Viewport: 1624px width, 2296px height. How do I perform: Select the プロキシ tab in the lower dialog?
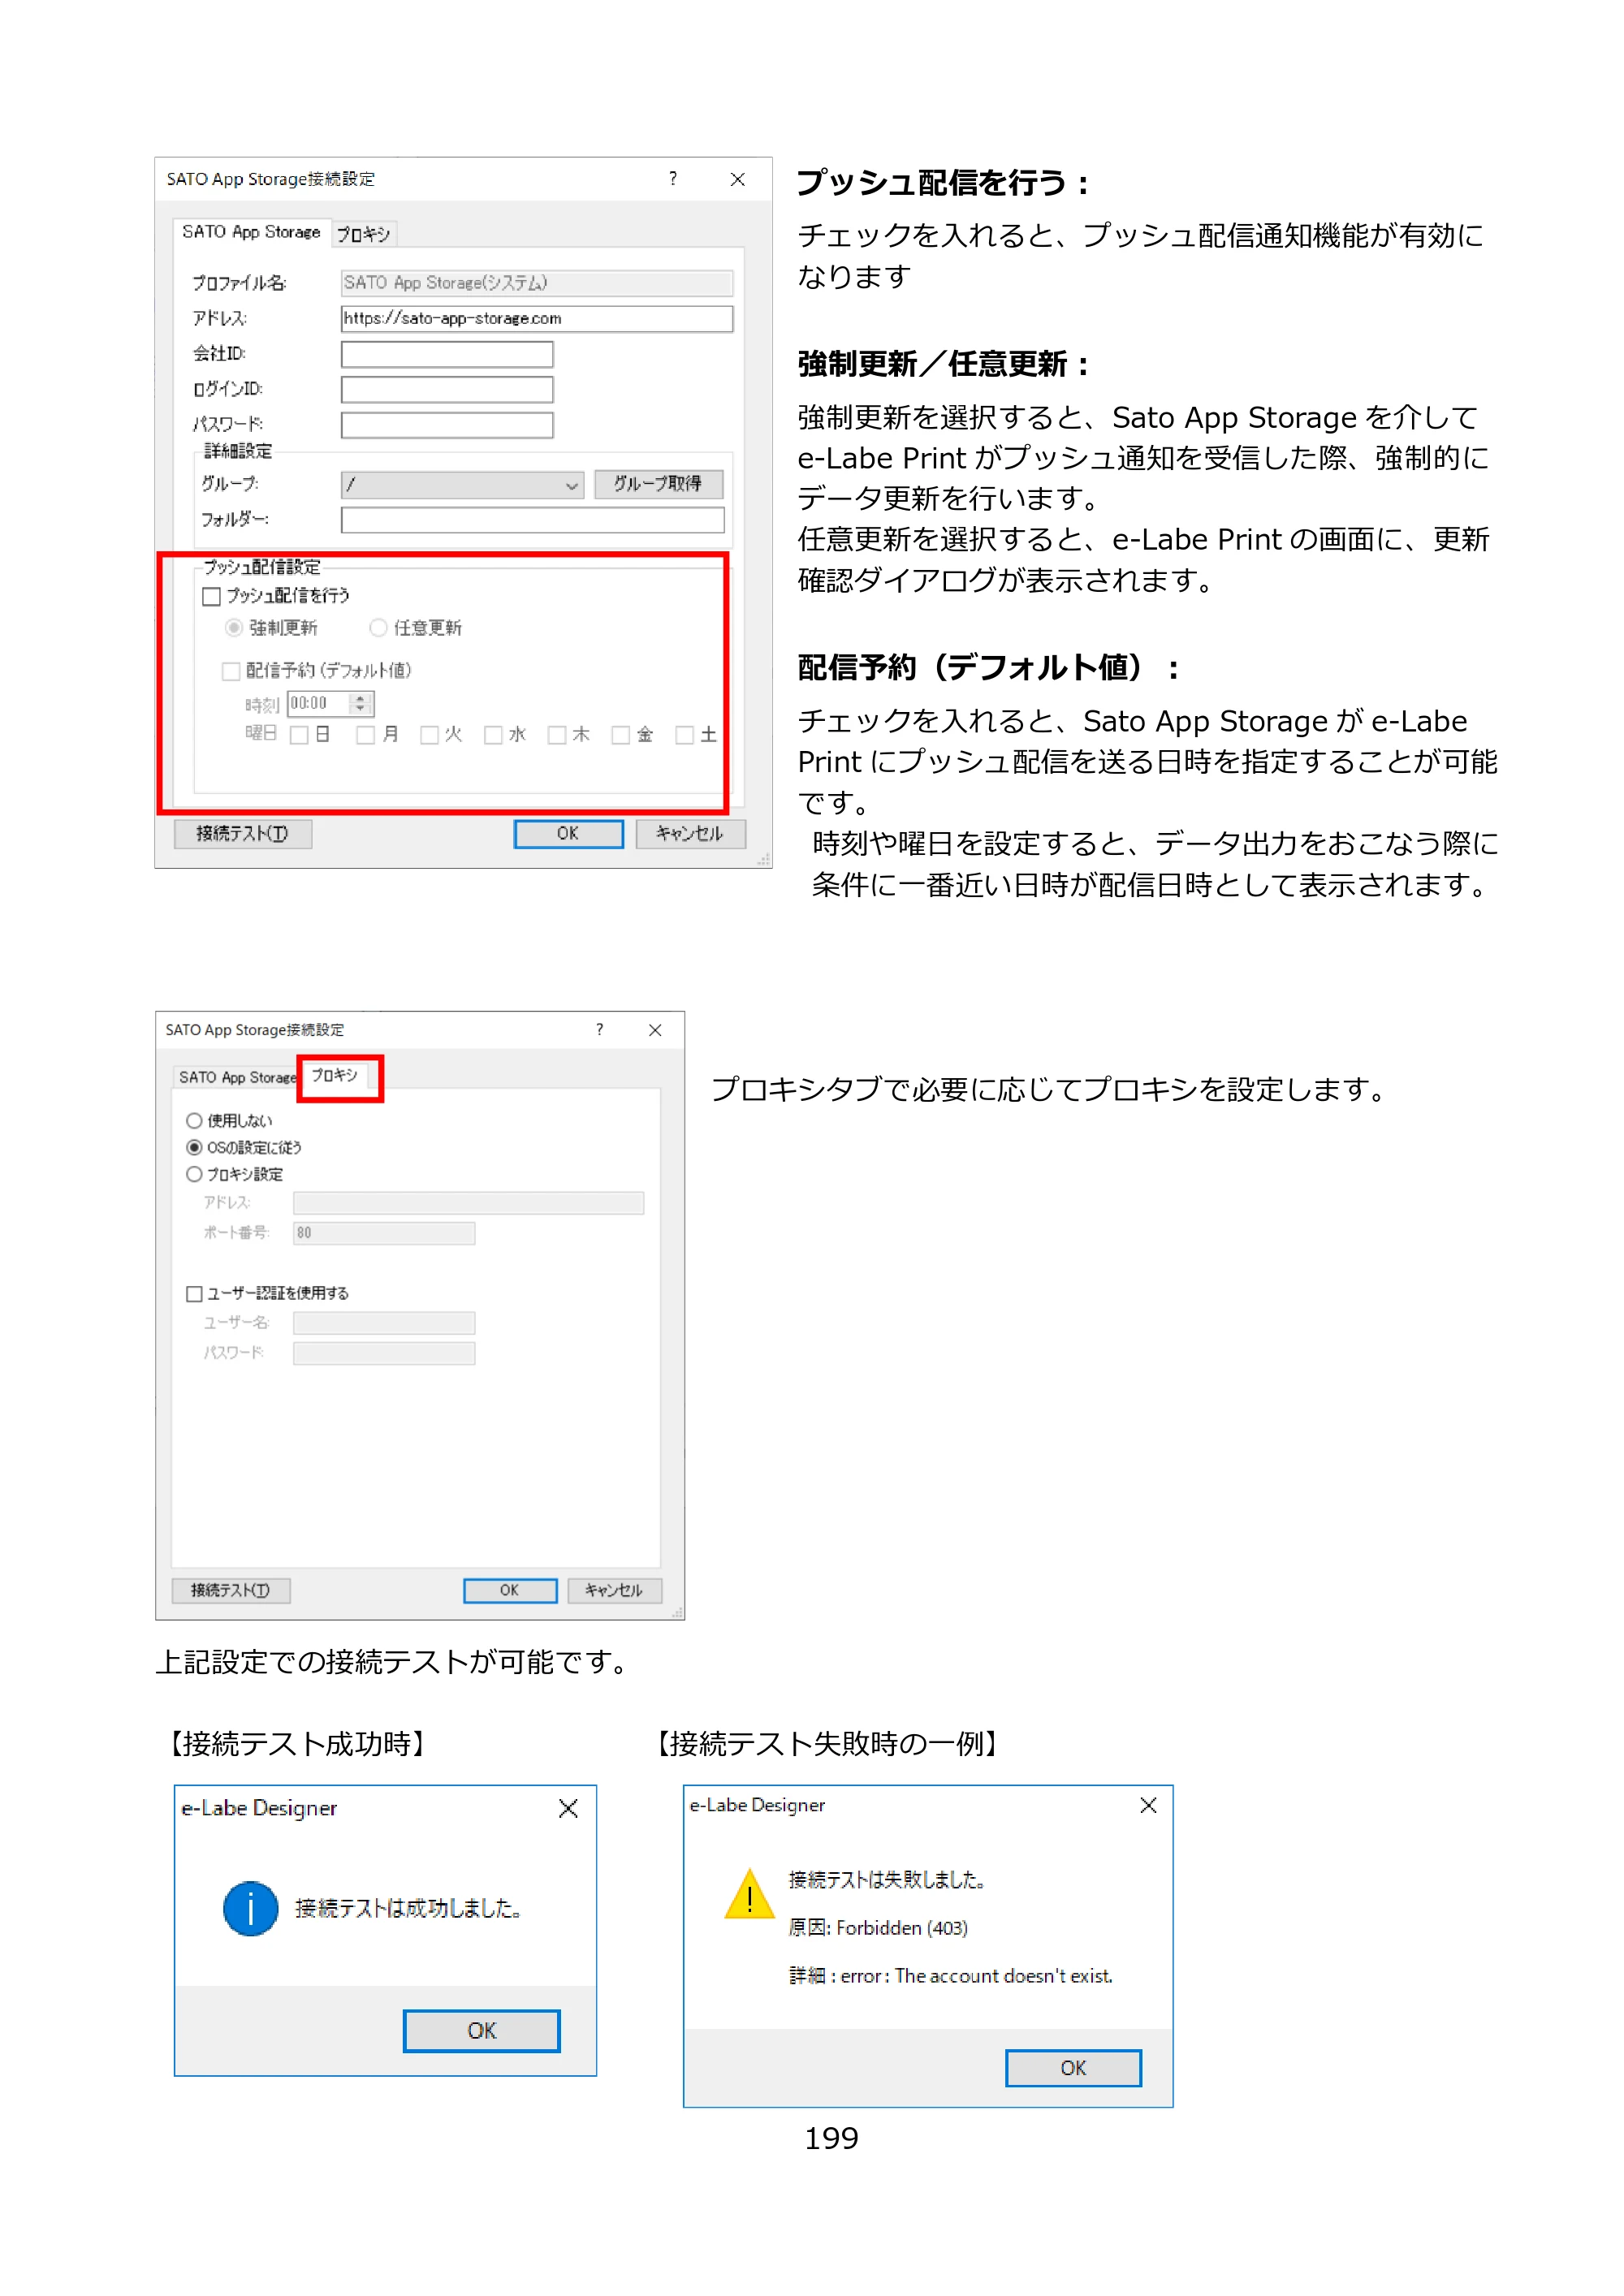pos(334,1076)
